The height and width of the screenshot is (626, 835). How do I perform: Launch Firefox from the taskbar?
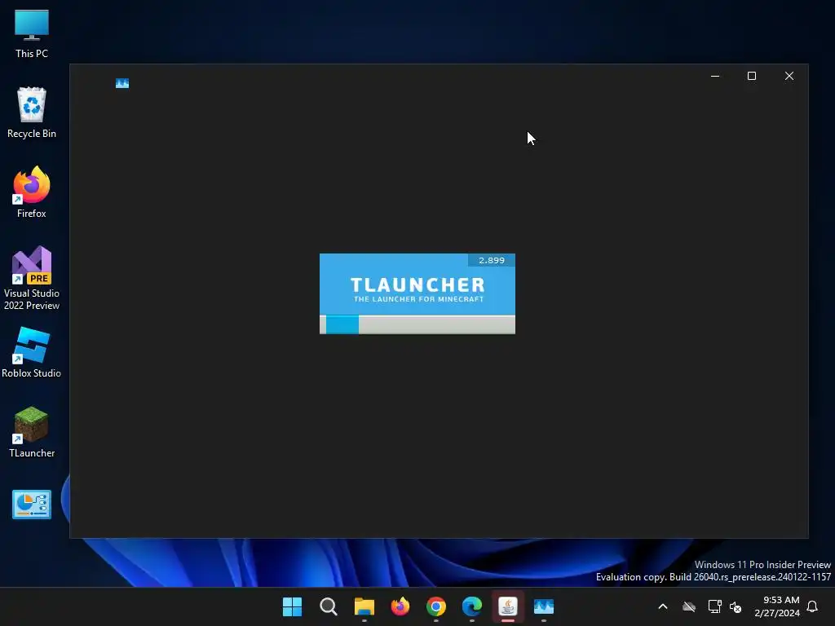click(400, 606)
